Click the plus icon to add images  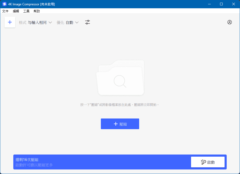(10, 22)
